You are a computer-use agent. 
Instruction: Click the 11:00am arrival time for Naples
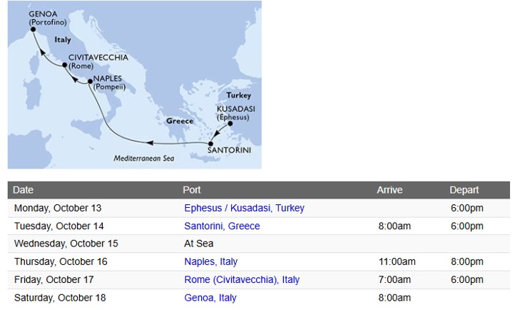tap(396, 261)
